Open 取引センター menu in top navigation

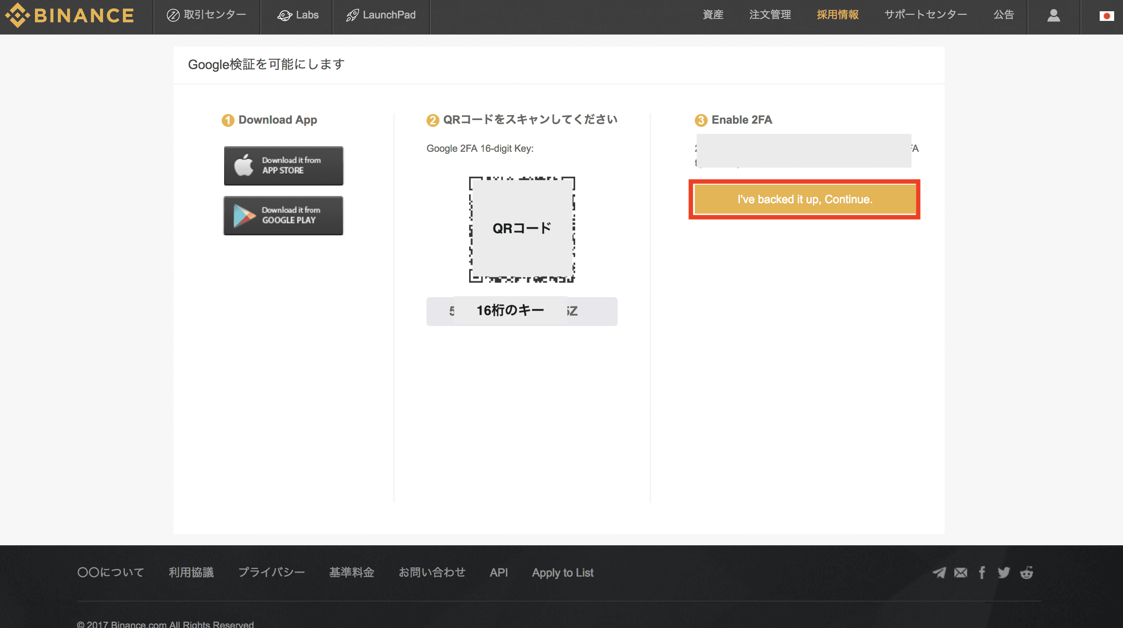click(x=206, y=15)
